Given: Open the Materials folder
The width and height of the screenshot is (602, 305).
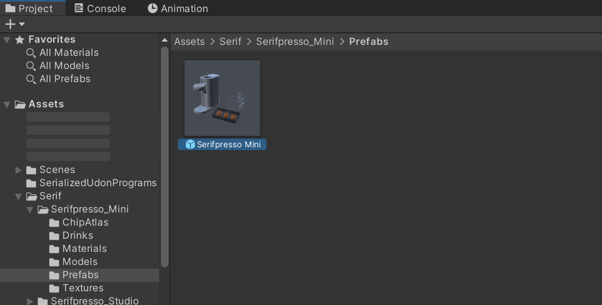Looking at the screenshot, I should tap(84, 249).
